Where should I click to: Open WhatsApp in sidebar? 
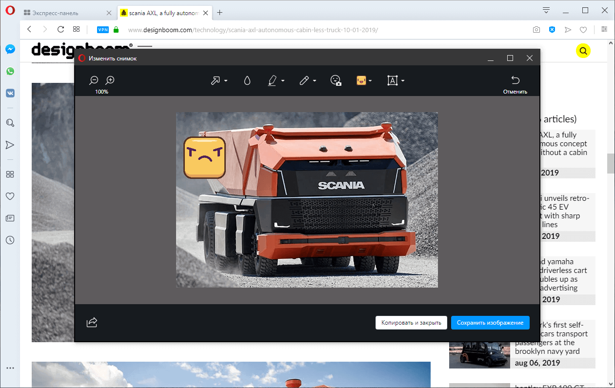(10, 71)
